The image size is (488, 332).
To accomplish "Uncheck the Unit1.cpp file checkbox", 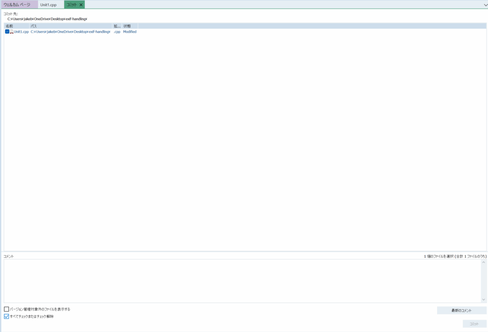I will pyautogui.click(x=7, y=32).
